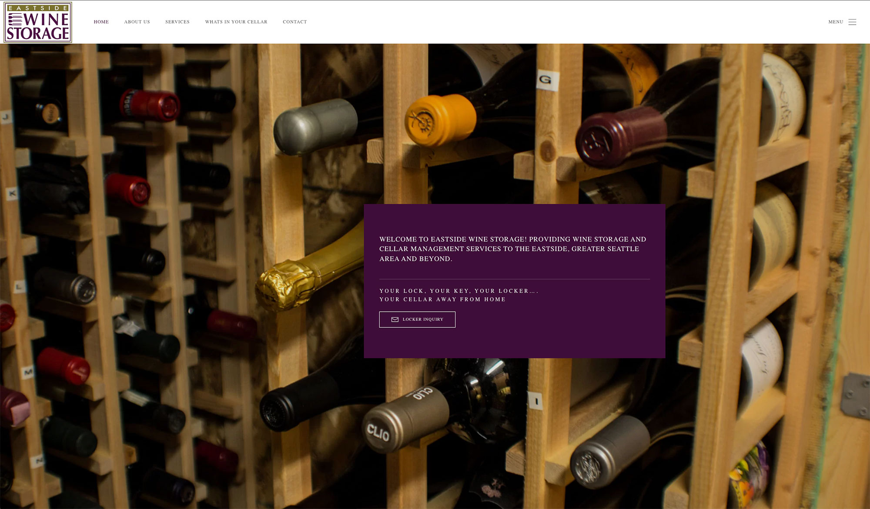Click the MENU text label

(x=836, y=22)
